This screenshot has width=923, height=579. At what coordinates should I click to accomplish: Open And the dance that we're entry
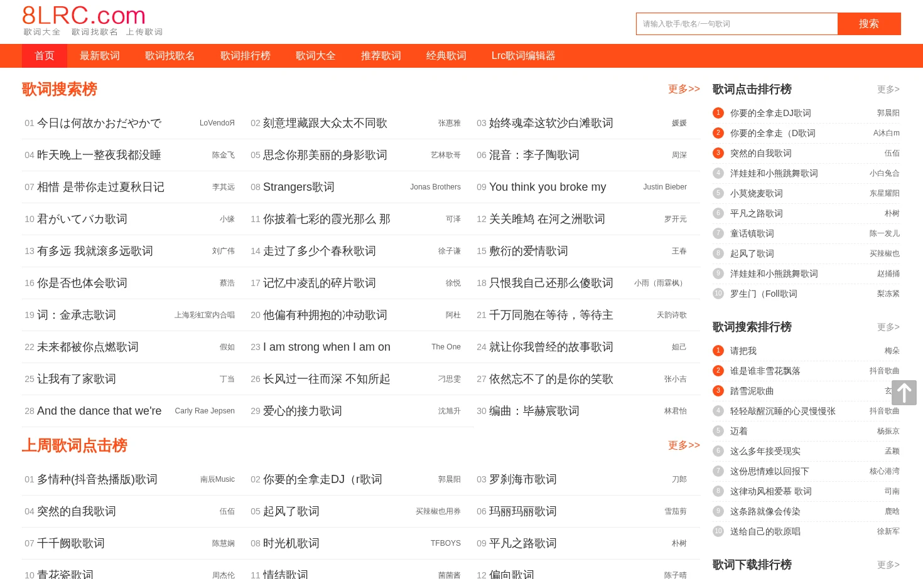click(99, 411)
